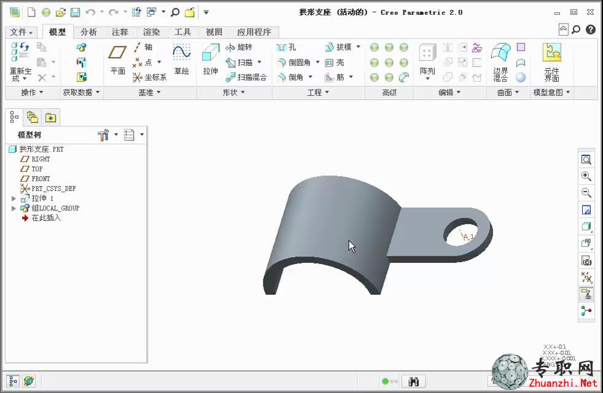The height and width of the screenshot is (393, 603).
Task: Create a datum Axis (轴)
Action: 142,47
